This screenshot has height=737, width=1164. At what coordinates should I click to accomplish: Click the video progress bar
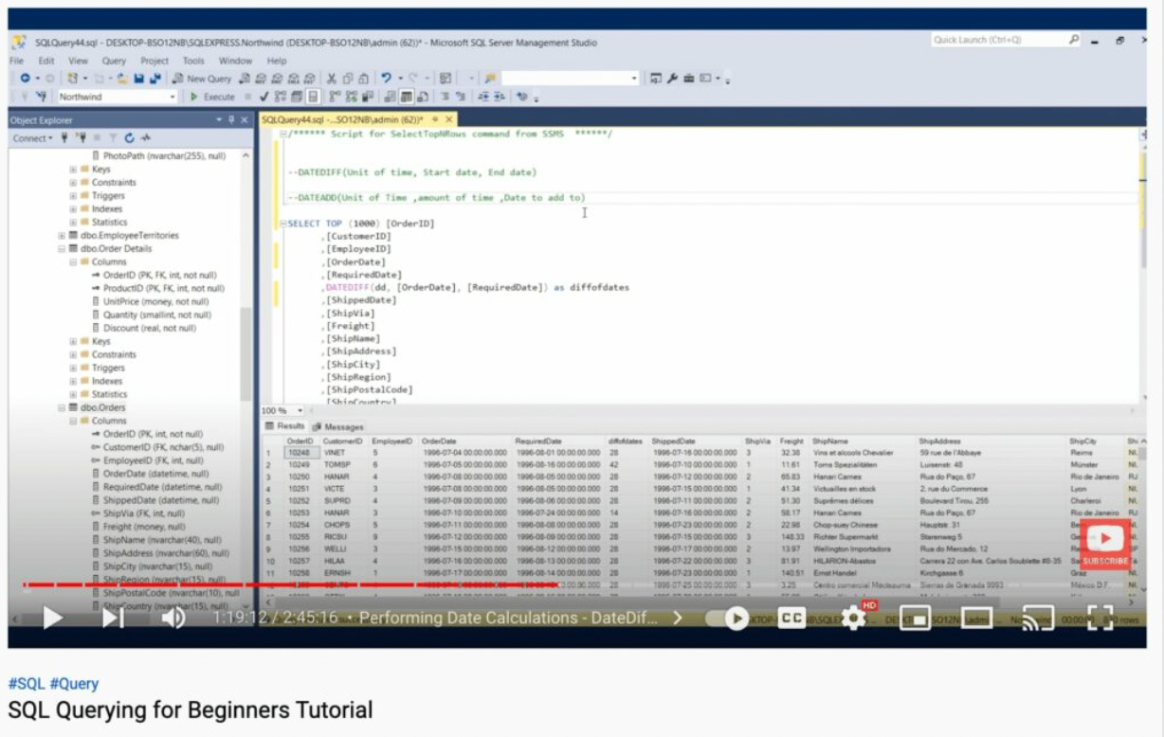[576, 584]
